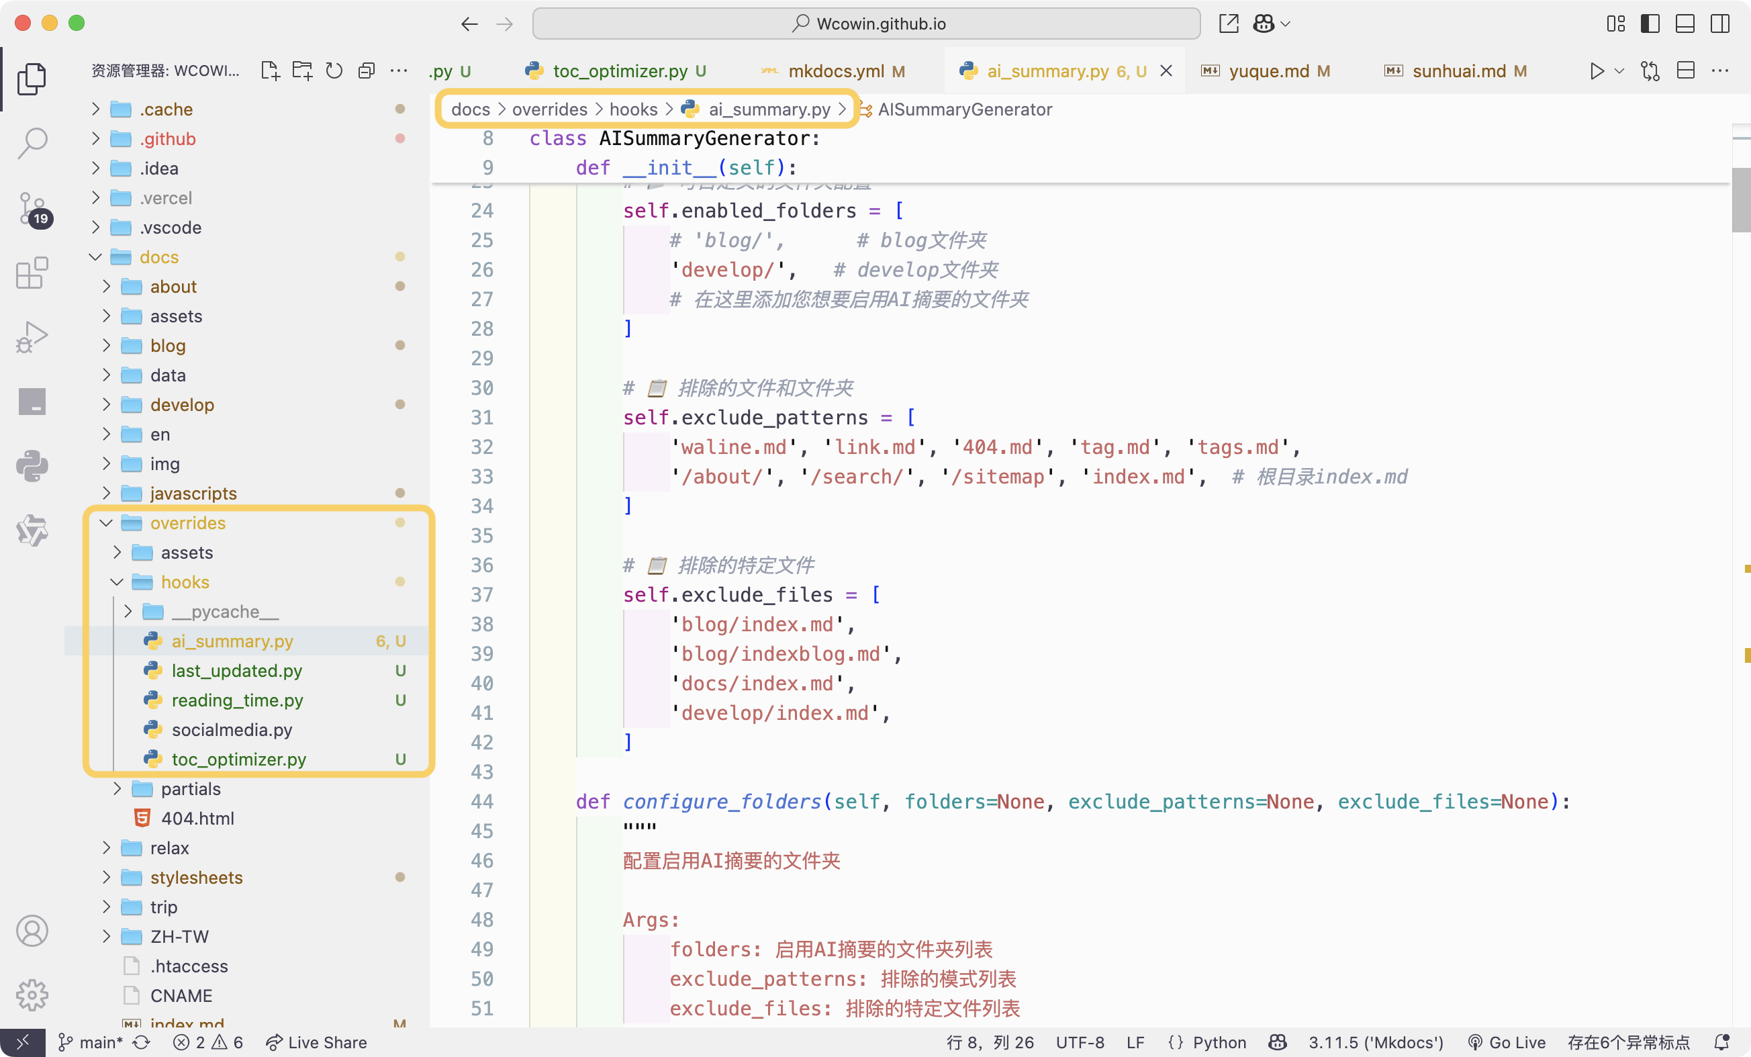Screen dimensions: 1751x1057
Task: Close the ai_summary.py tab
Action: [x=1166, y=71]
